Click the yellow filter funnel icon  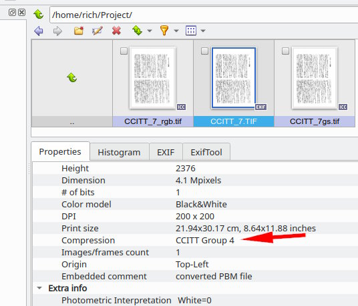[x=164, y=30]
